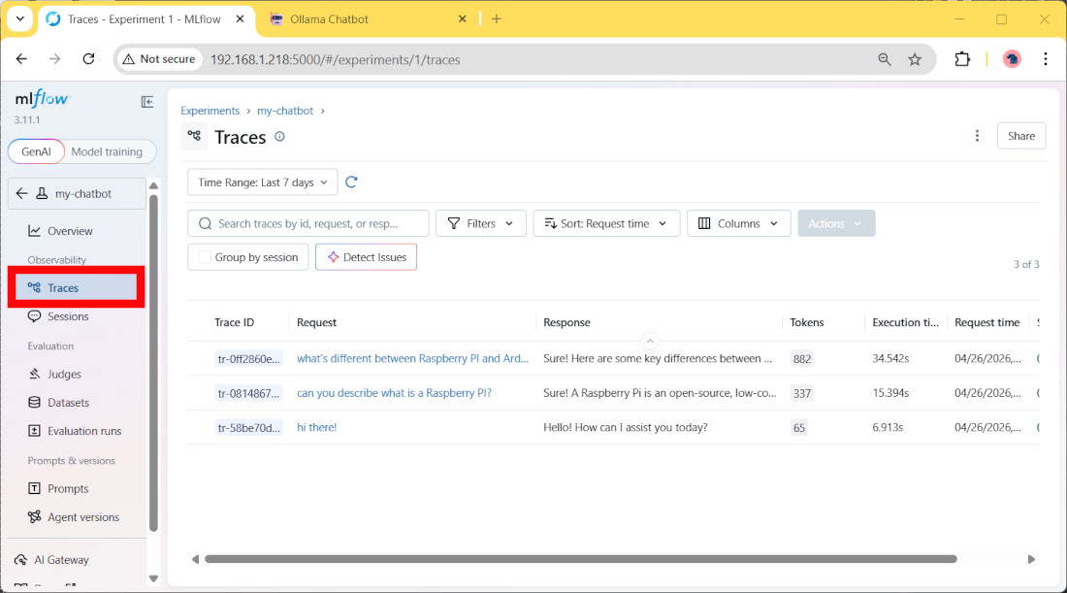Click the Share button
Screen dimensions: 1067x593
coord(1020,136)
